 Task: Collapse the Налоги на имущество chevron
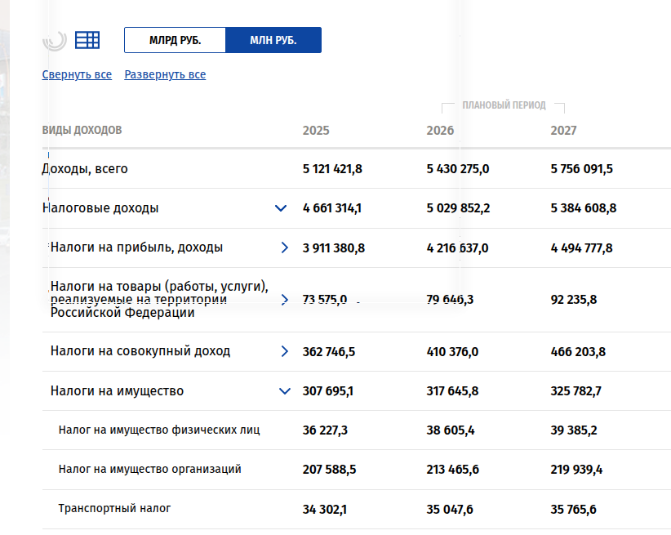click(285, 391)
